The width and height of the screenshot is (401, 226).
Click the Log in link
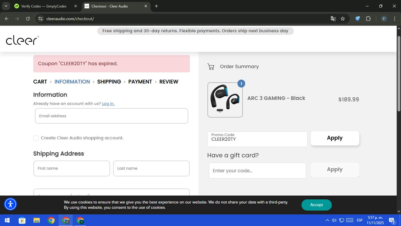pyautogui.click(x=108, y=104)
